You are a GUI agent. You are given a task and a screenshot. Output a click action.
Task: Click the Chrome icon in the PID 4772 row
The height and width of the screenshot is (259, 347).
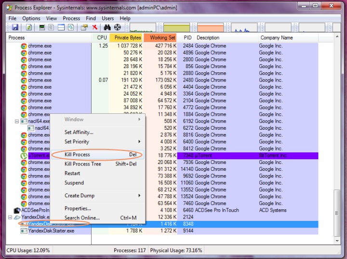click(x=24, y=108)
